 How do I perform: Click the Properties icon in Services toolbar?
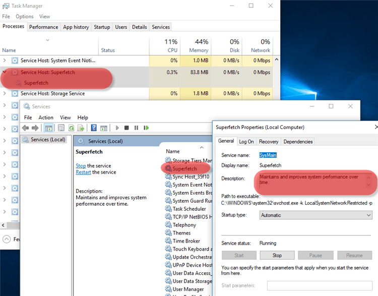pyautogui.click(x=61, y=128)
